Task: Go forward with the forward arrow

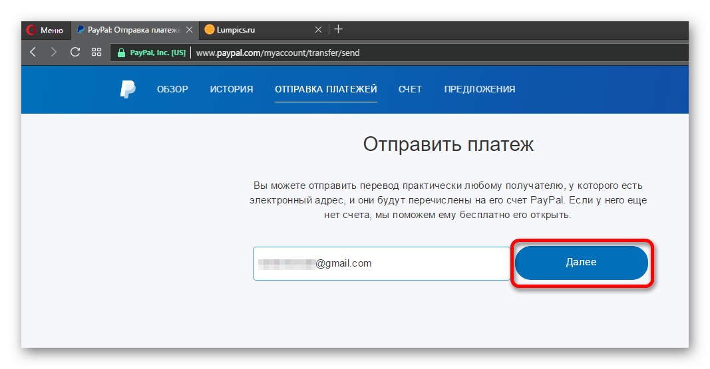Action: 53,52
